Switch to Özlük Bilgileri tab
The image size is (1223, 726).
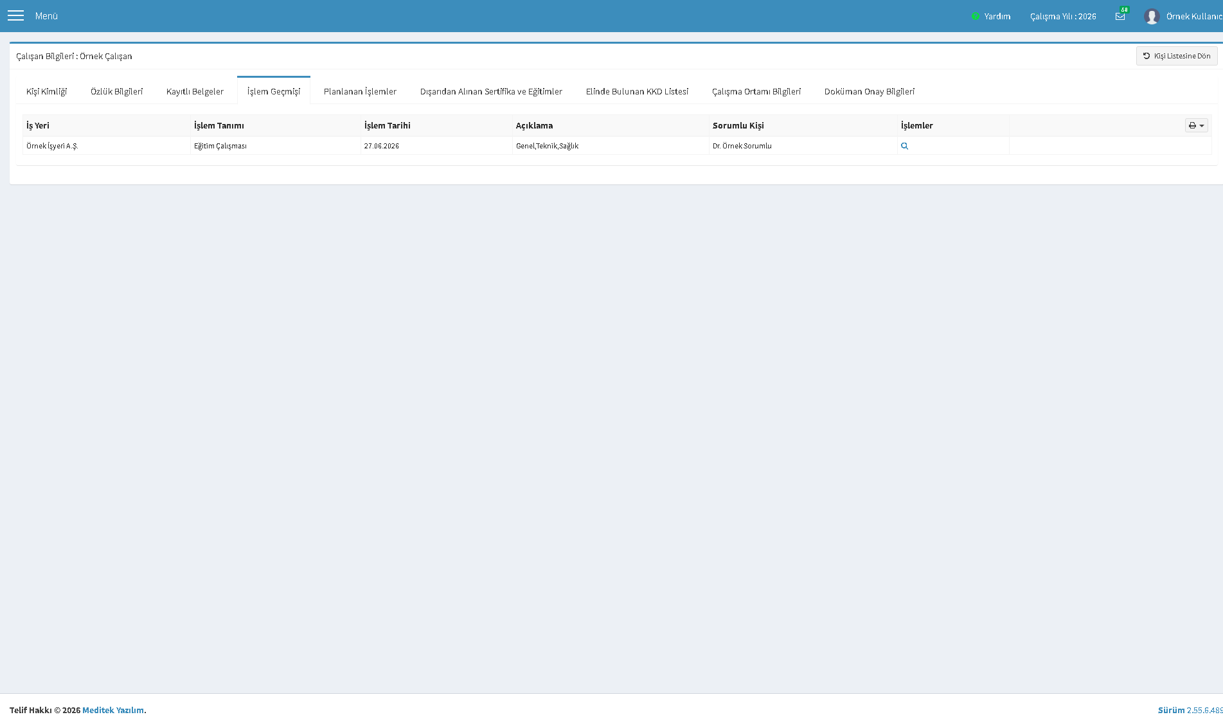point(116,91)
